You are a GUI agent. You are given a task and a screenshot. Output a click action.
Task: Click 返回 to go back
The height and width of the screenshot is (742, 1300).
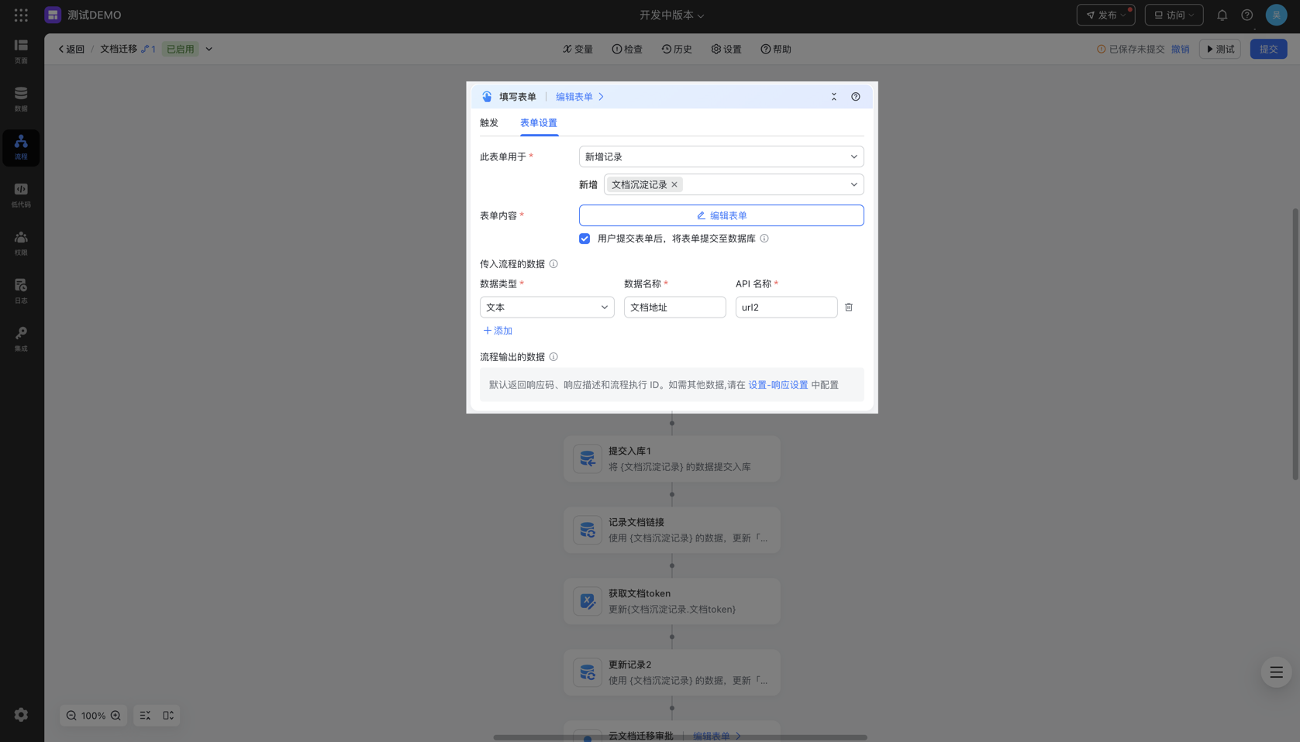click(x=71, y=49)
